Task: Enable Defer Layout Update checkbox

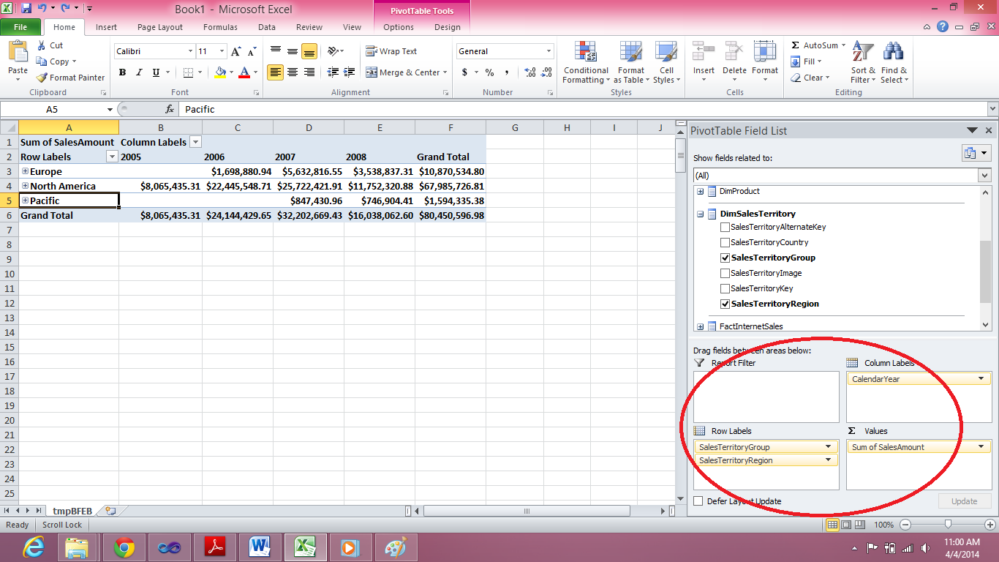Action: pos(698,501)
